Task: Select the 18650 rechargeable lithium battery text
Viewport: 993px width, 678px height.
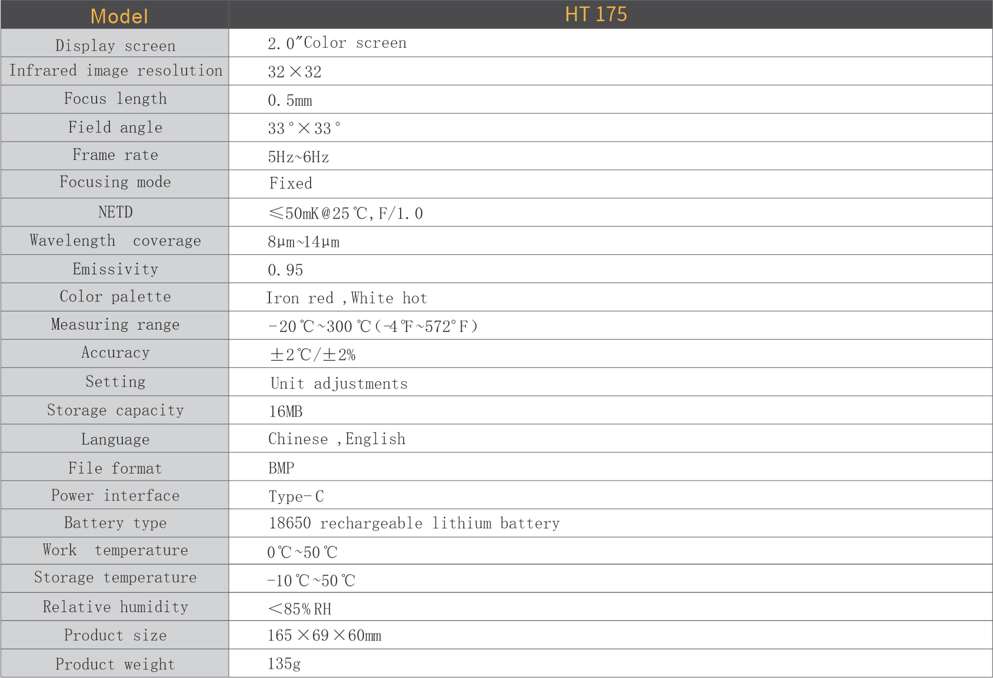Action: pyautogui.click(x=414, y=523)
